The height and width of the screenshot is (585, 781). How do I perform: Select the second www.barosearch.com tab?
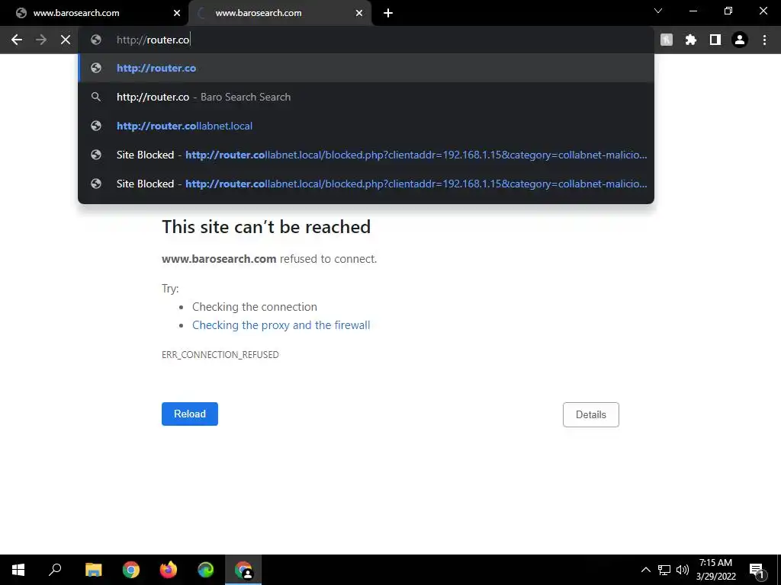point(280,13)
